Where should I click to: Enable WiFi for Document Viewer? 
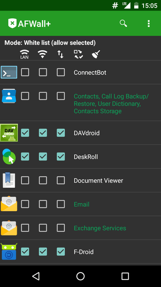click(43, 180)
